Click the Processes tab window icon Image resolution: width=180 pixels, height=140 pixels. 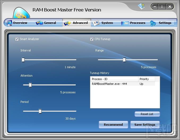[125, 23]
